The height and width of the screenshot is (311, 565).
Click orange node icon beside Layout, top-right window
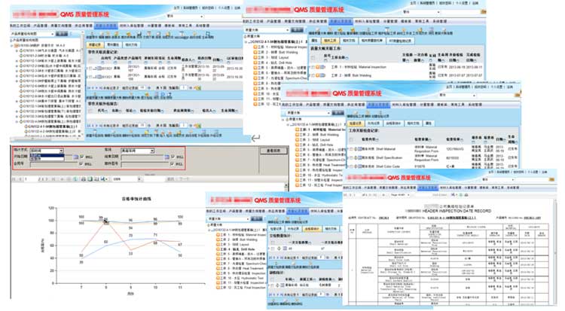click(255, 57)
